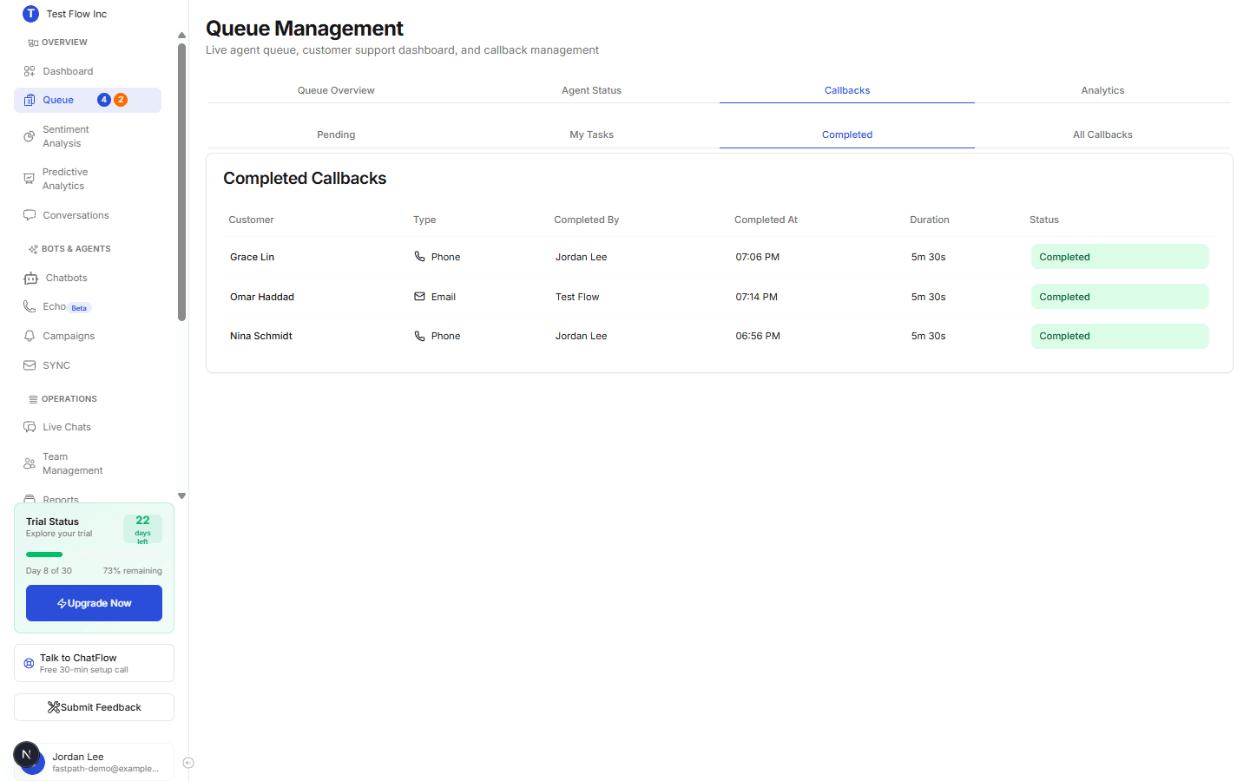Click the Status column header
Viewport: 1250px width, 781px height.
(x=1044, y=220)
